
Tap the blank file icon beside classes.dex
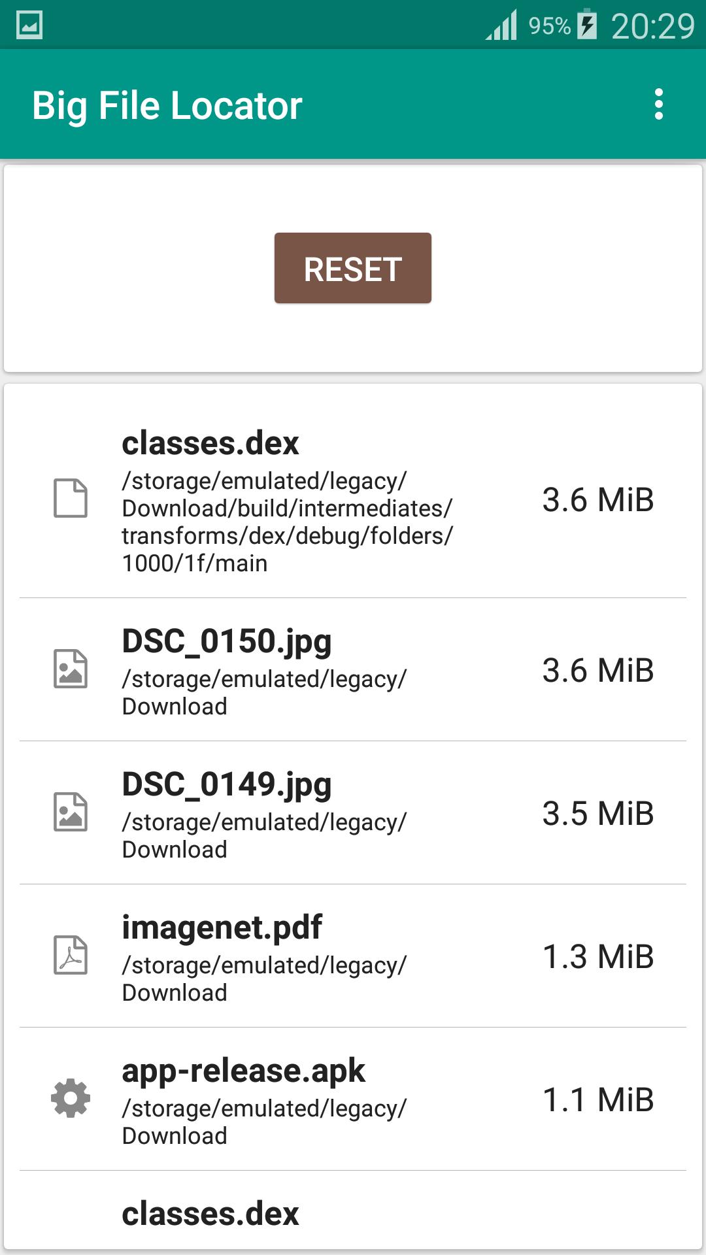pos(71,499)
